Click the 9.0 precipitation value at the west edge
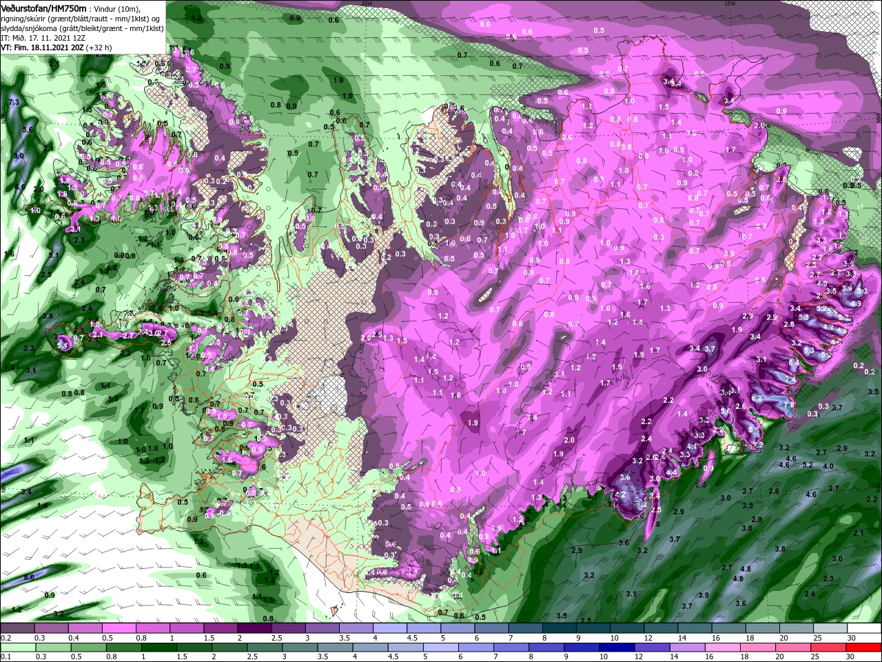Screen dimensions: 882x662 pyautogui.click(x=18, y=156)
